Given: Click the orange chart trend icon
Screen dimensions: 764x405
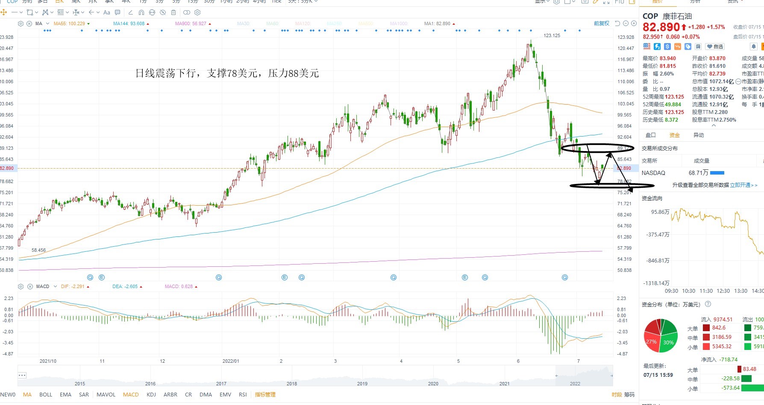Looking at the screenshot, I should [678, 47].
